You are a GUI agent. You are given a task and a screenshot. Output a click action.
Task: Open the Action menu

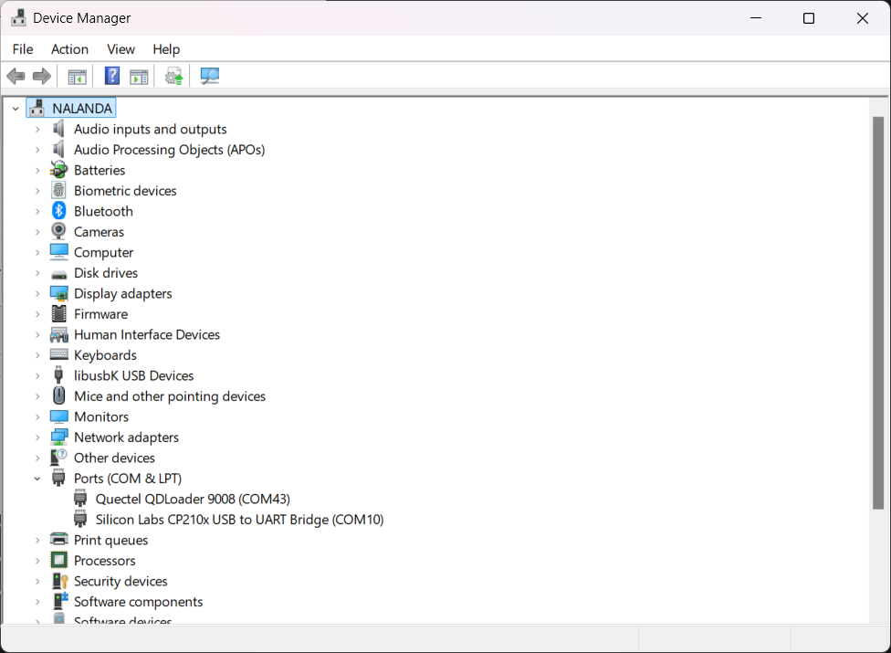pos(69,49)
